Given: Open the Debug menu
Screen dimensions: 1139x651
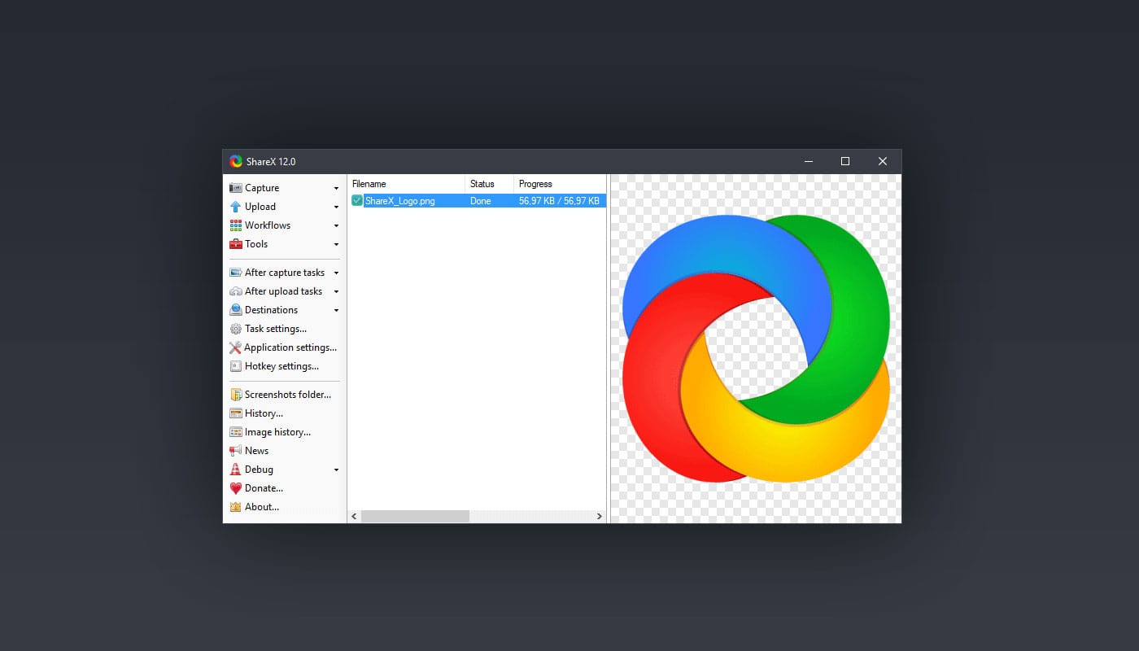Looking at the screenshot, I should click(x=285, y=470).
